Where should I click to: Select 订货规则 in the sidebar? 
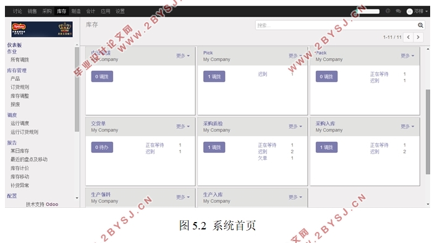(x=20, y=87)
